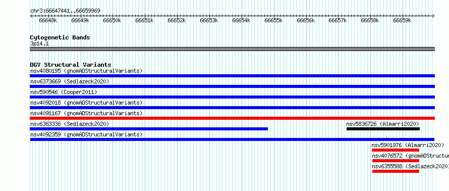
Task: Open the nsv5836726 (Almarri2020) label
Action: 382,124
